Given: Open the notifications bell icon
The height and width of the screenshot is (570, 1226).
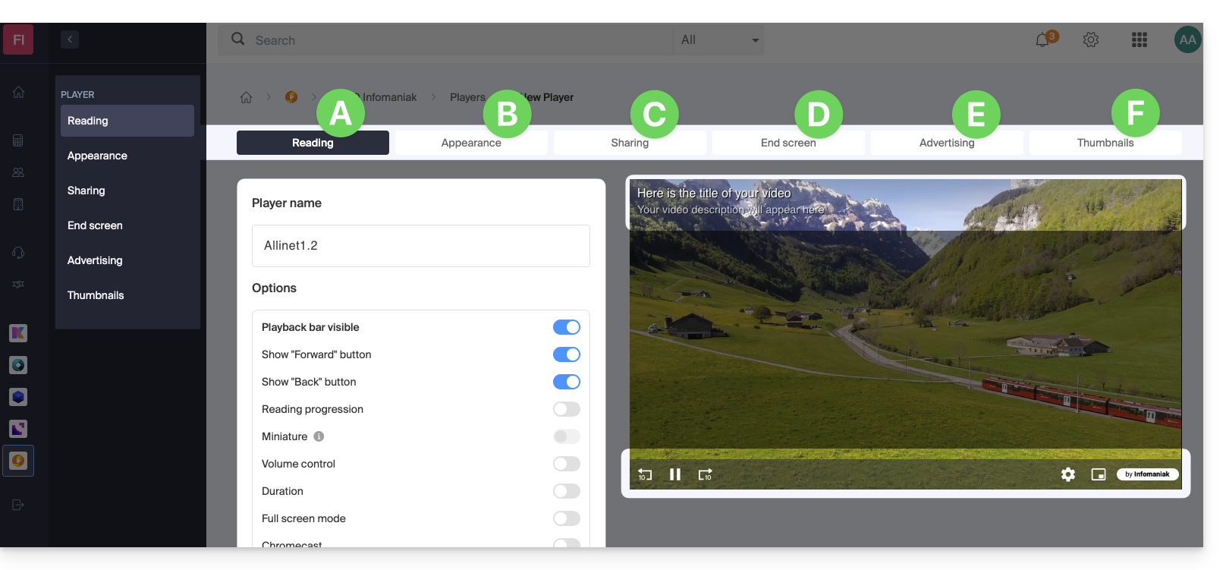Looking at the screenshot, I should (1043, 40).
